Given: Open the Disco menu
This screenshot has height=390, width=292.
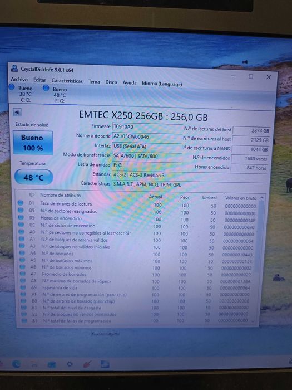Looking at the screenshot, I should tap(111, 82).
